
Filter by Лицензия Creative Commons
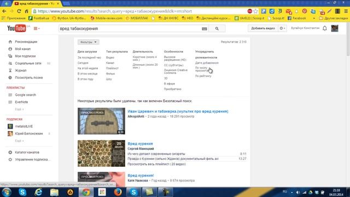point(176,72)
